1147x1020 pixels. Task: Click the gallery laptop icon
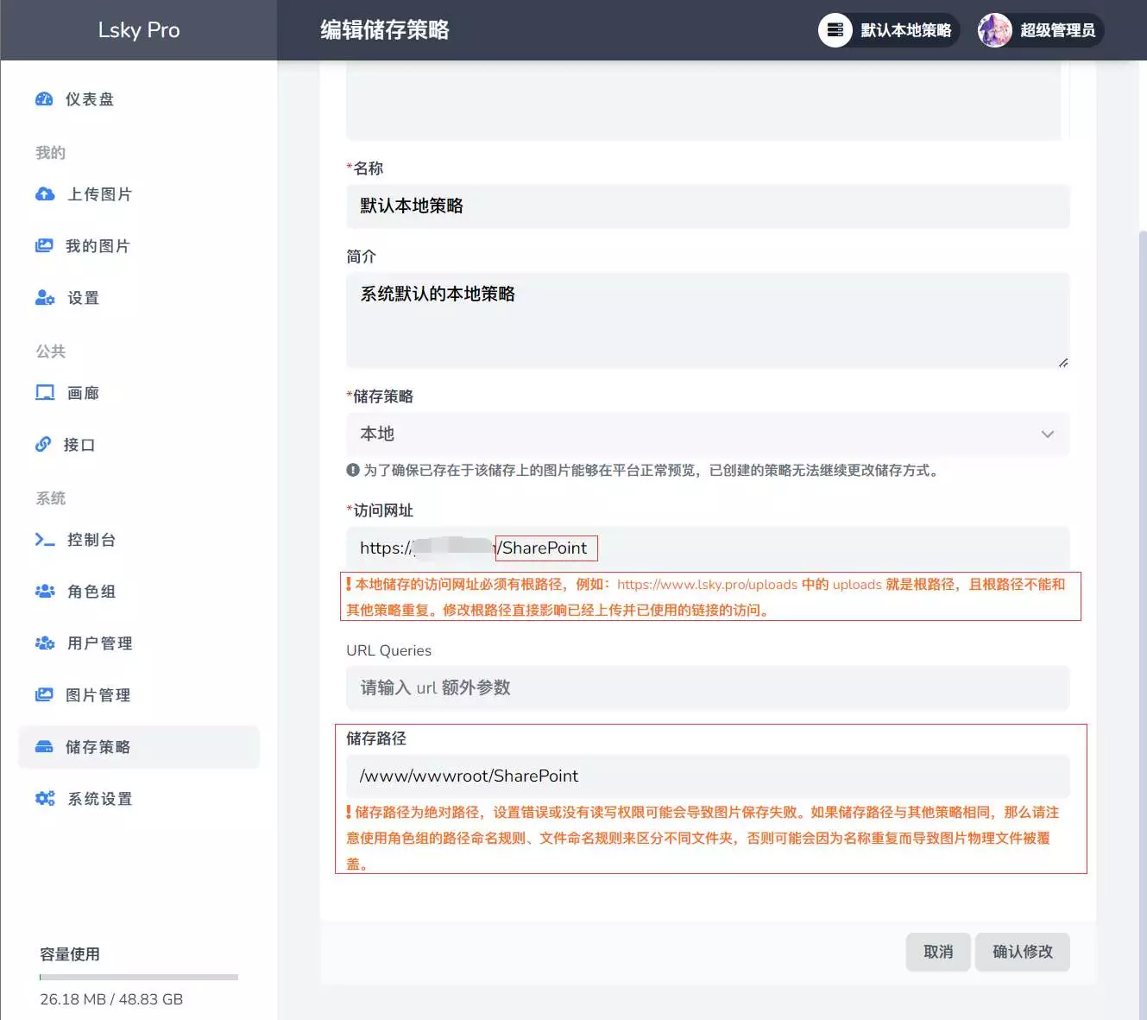tap(45, 393)
